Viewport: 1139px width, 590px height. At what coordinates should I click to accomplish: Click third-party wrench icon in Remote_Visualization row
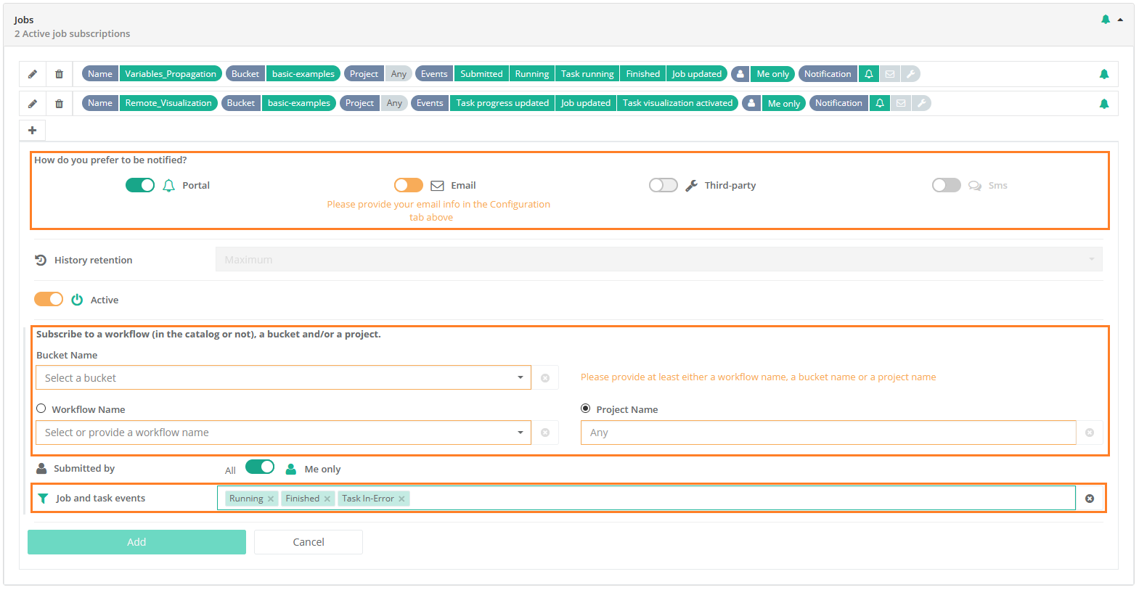[x=921, y=103]
